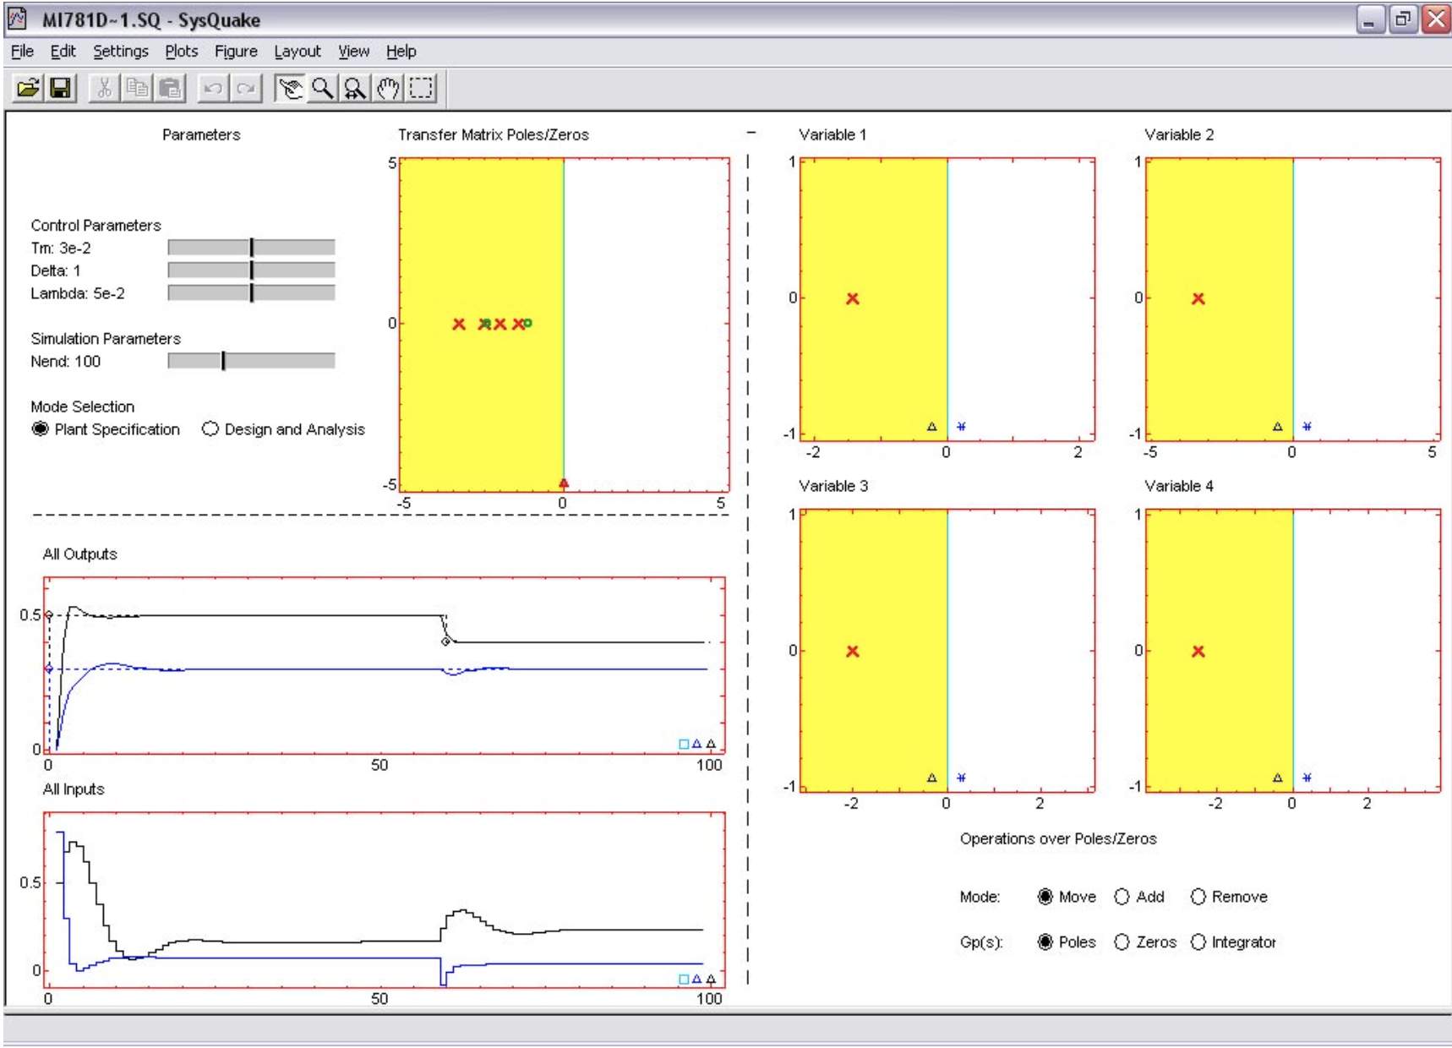Open the Settings menu
This screenshot has width=1452, height=1048.
[120, 52]
